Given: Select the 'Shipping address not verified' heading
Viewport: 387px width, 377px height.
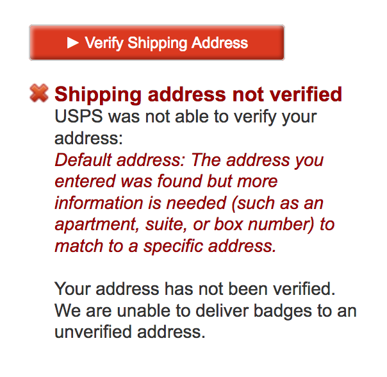Looking at the screenshot, I should click(198, 94).
